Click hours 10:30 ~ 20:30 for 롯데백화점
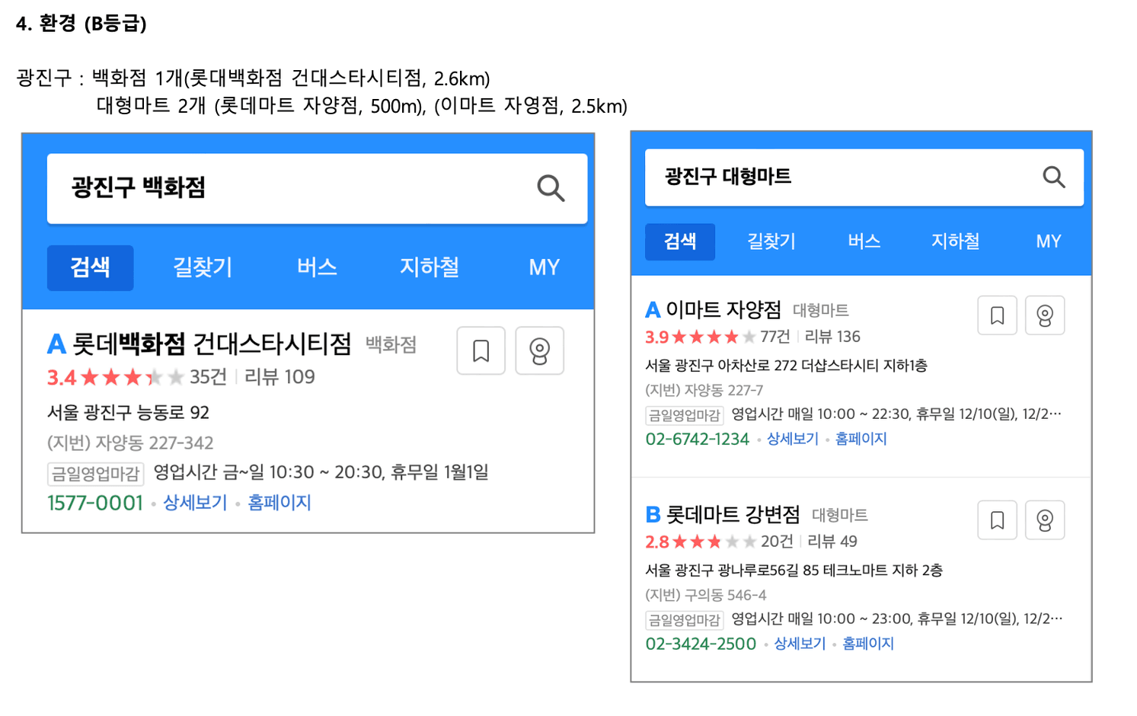The image size is (1137, 716). point(326,472)
